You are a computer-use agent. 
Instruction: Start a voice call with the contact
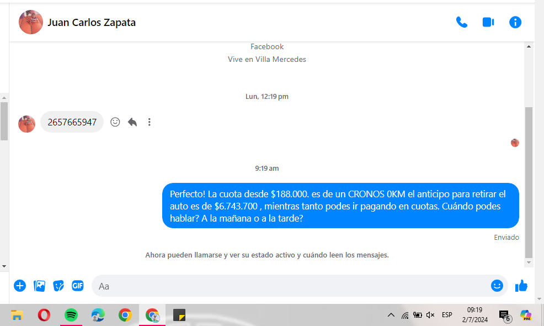pyautogui.click(x=461, y=22)
